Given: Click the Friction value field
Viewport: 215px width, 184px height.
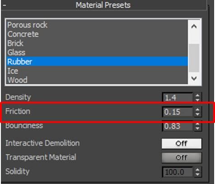Looking at the screenshot, I should click(x=178, y=112).
